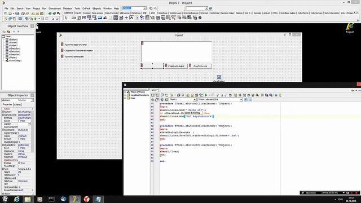Select the TForm1(TForm) node in code explorer
The image size is (361, 203).
[x=138, y=92]
